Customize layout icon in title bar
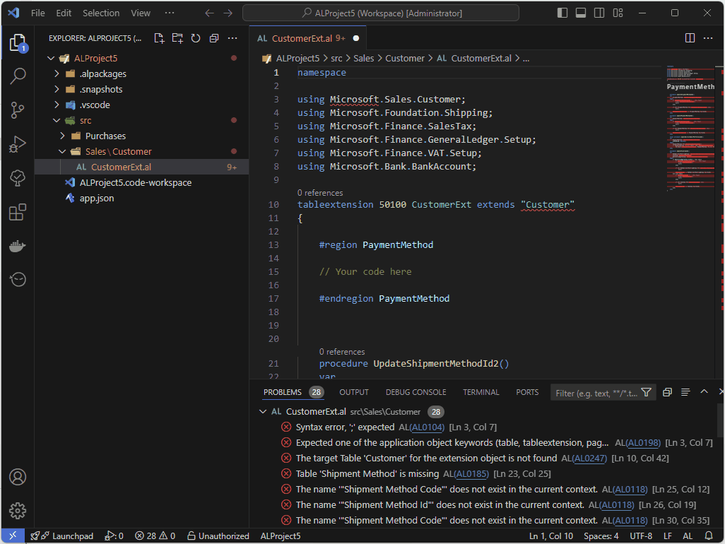The width and height of the screenshot is (725, 544). (x=618, y=13)
